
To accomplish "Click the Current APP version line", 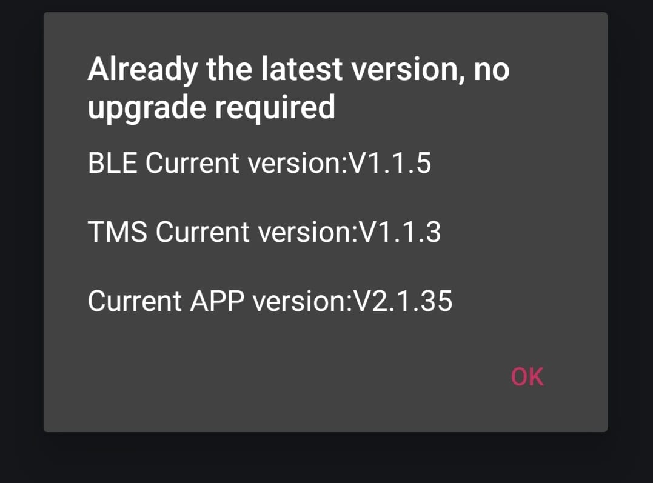I will point(270,301).
